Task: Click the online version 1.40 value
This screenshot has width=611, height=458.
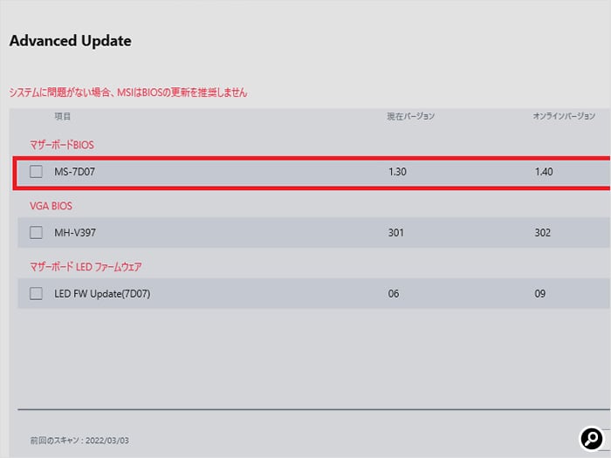Action: click(544, 172)
